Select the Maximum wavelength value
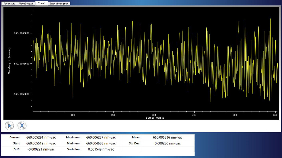 (101, 137)
